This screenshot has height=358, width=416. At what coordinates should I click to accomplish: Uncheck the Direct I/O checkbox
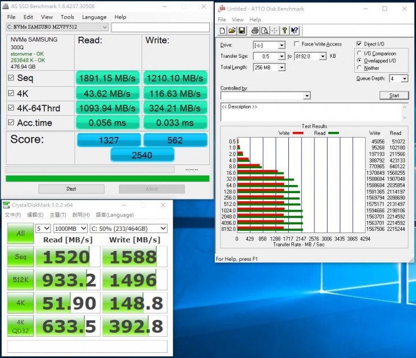(x=359, y=44)
